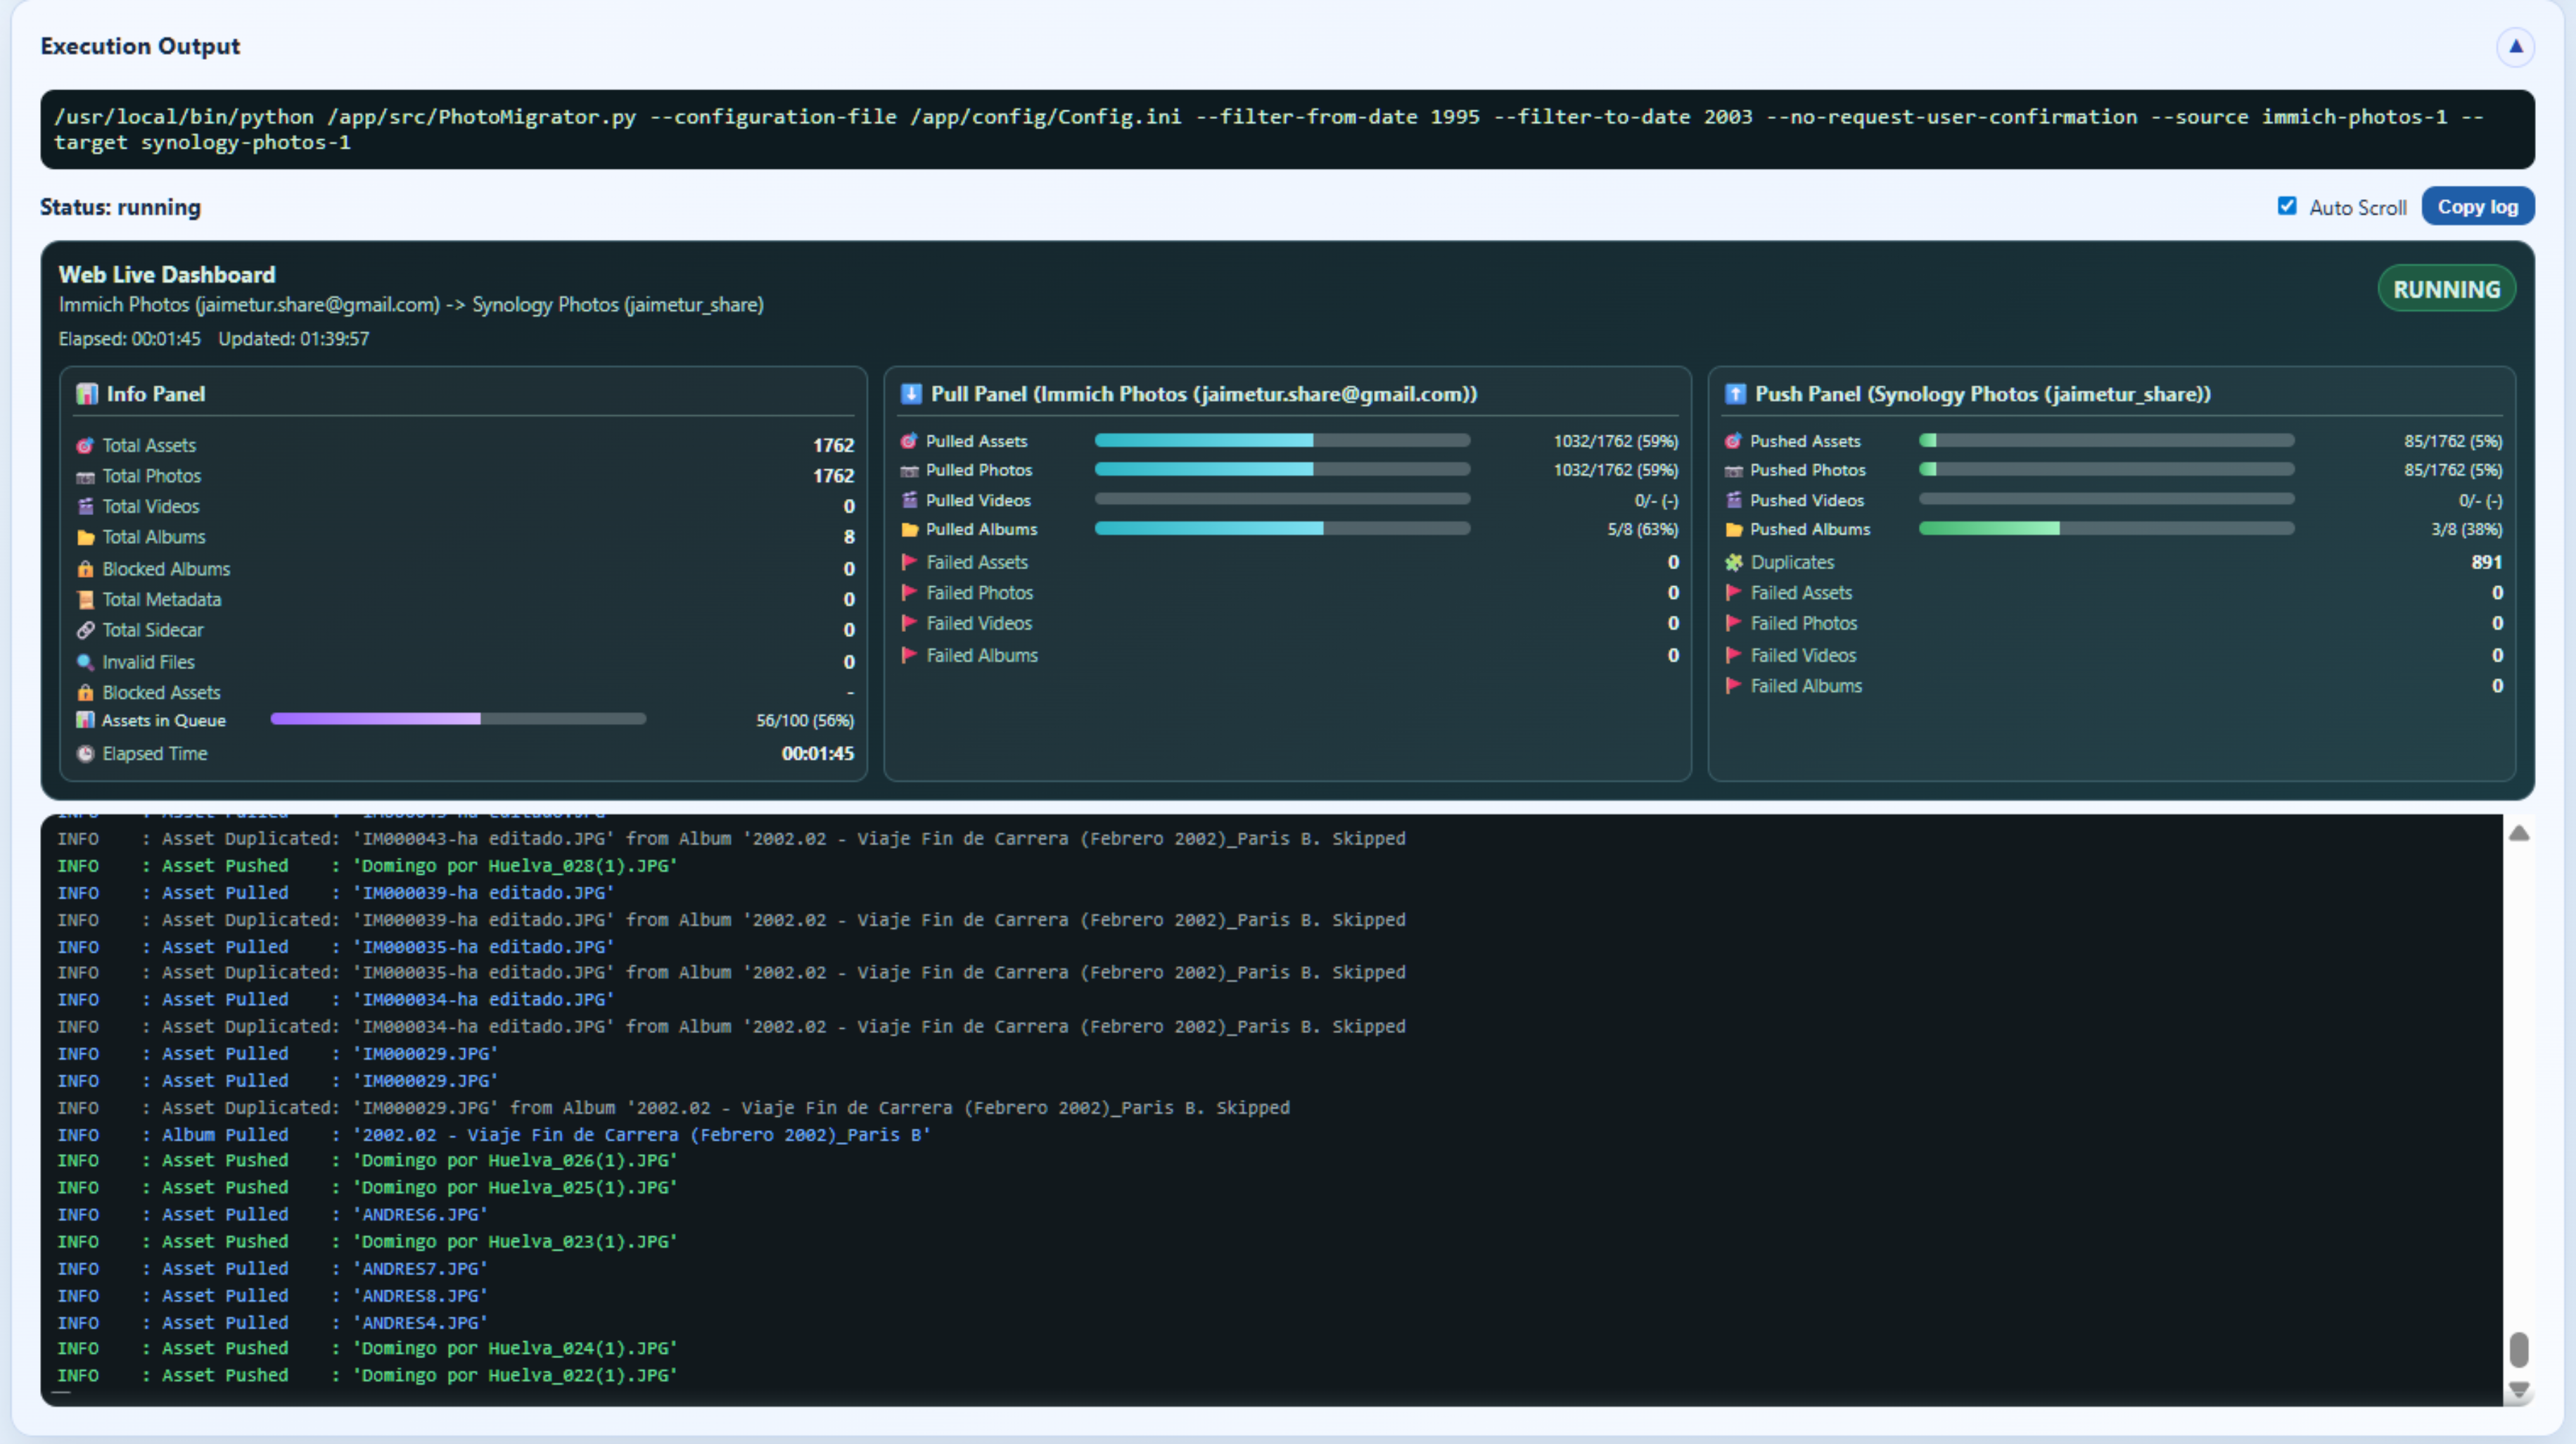Click the Pulled Albums folder icon
The height and width of the screenshot is (1444, 2576).
(909, 529)
